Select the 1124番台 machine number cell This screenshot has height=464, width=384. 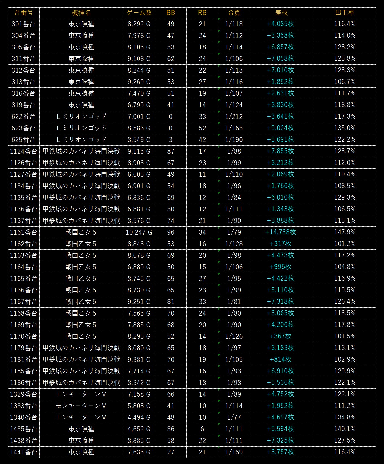coord(23,151)
